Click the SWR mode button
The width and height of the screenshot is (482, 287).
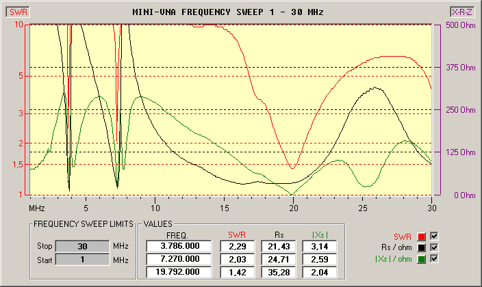(x=18, y=12)
